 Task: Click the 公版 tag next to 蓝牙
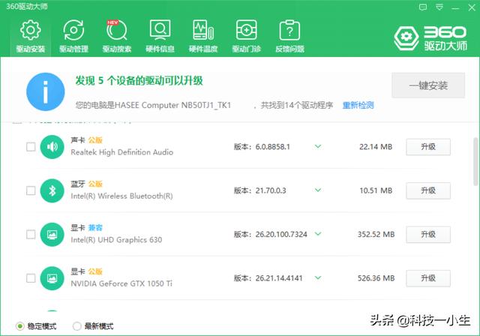point(95,184)
